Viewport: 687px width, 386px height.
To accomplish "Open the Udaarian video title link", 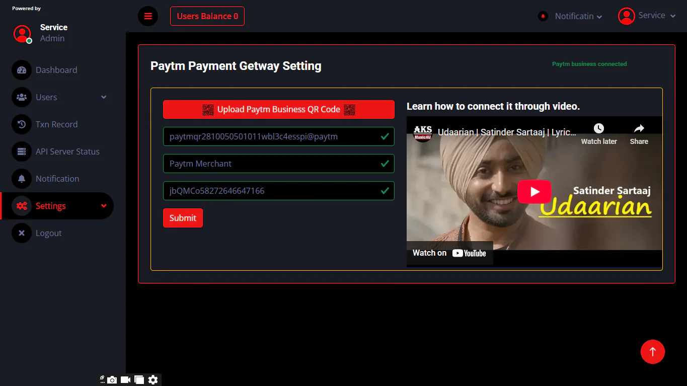I will point(507,132).
